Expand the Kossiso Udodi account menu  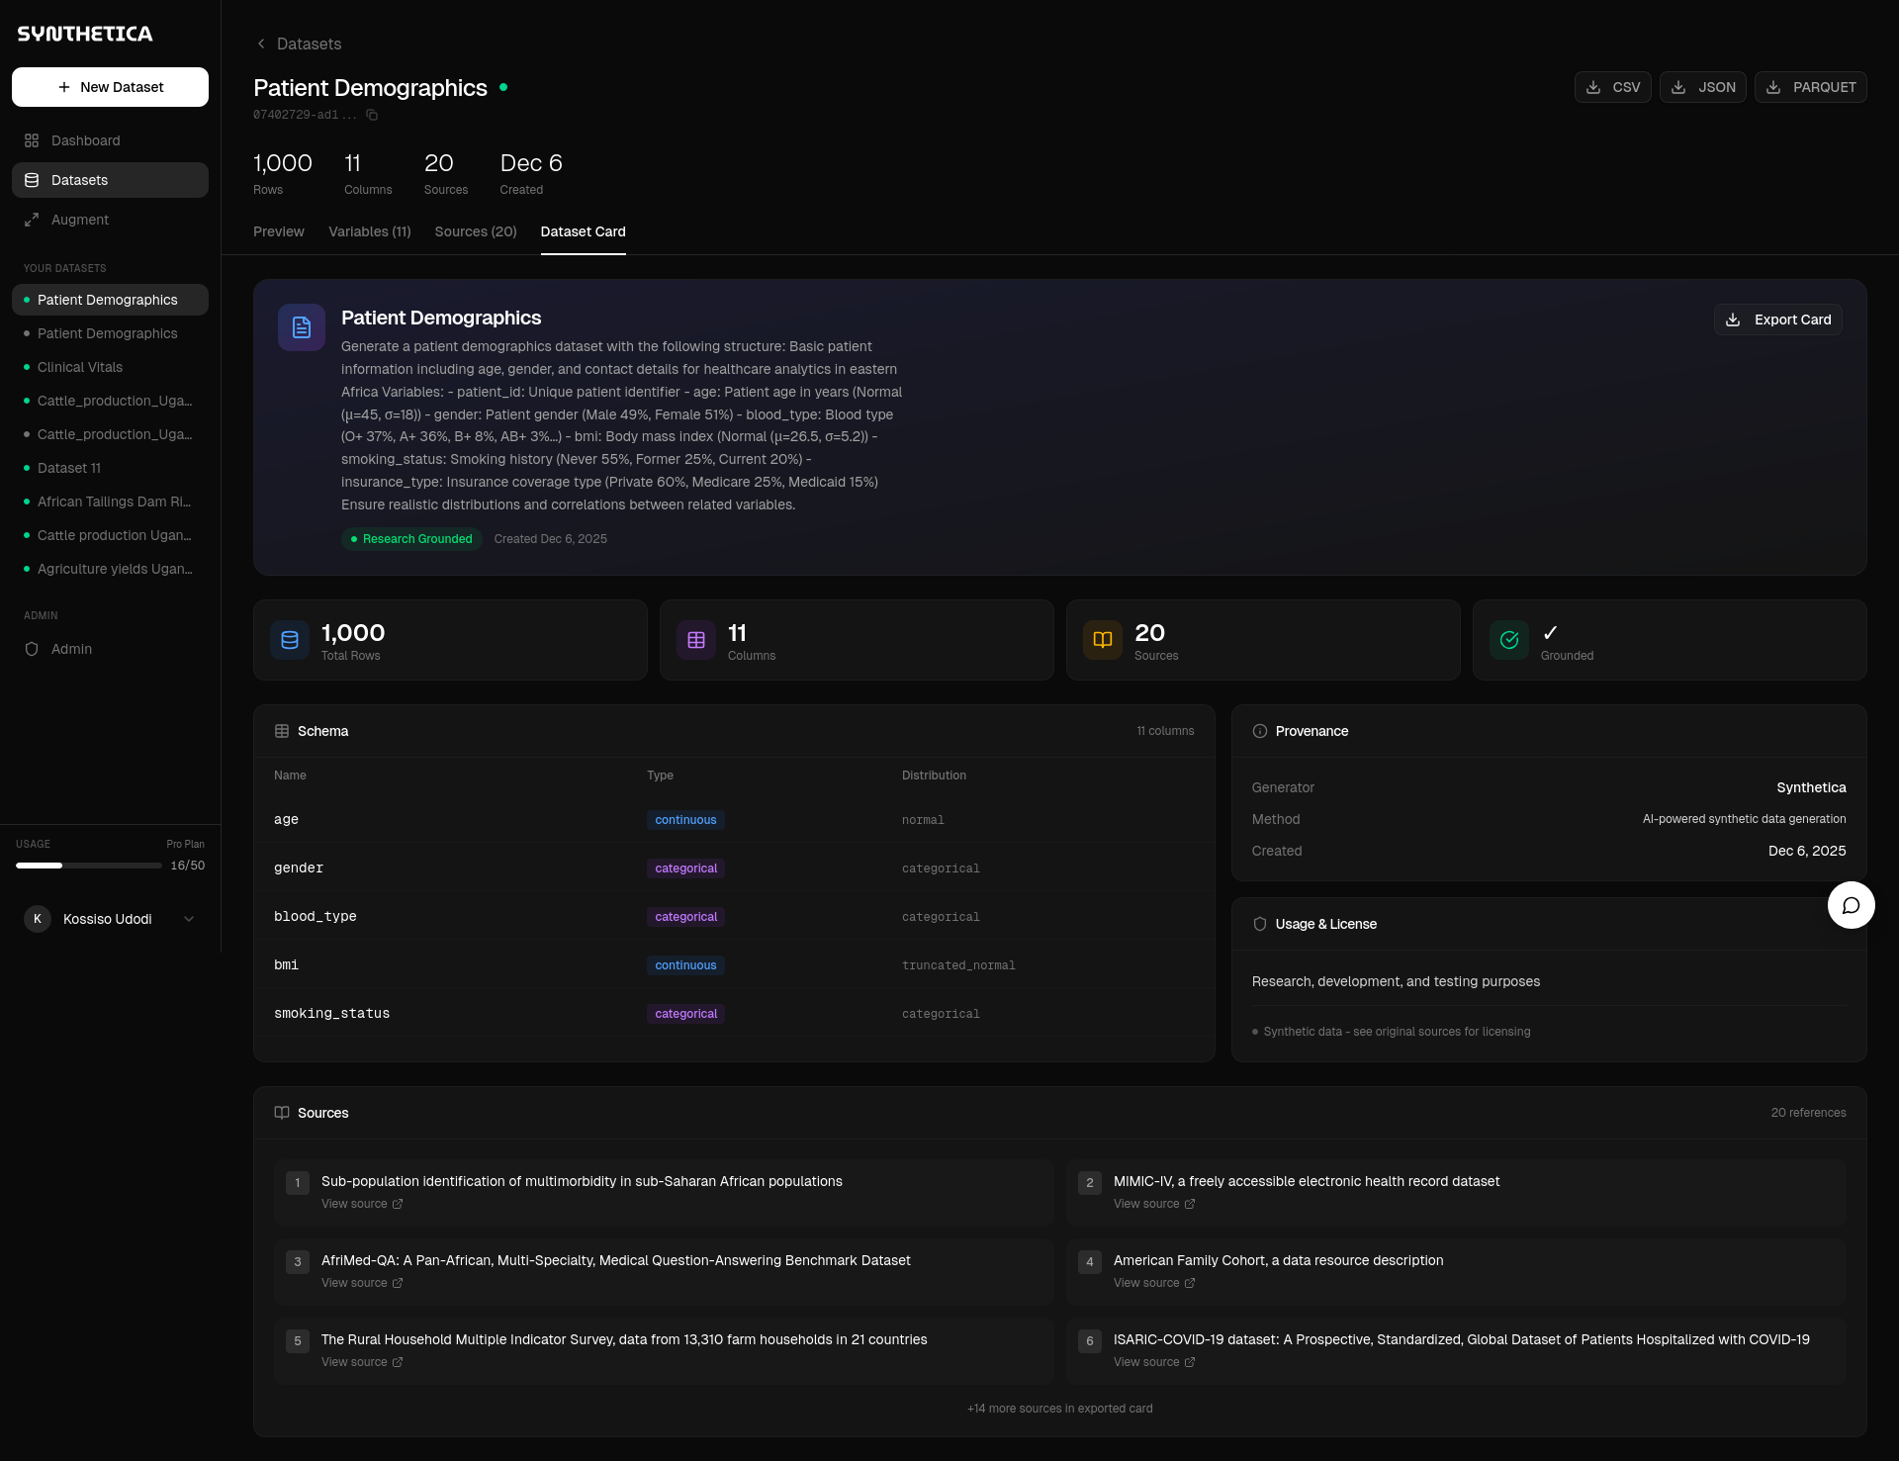pyautogui.click(x=189, y=919)
